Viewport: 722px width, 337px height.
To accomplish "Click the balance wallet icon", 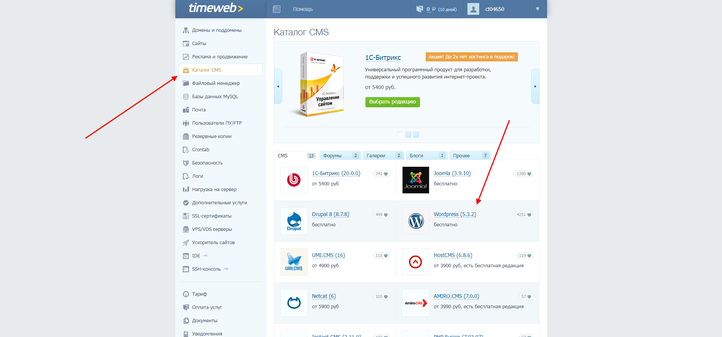I will [420, 9].
